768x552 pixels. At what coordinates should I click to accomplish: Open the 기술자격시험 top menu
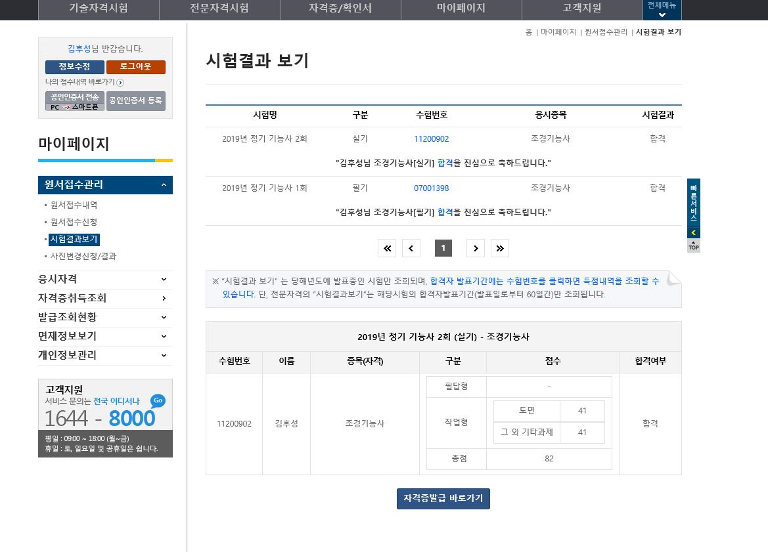[99, 9]
